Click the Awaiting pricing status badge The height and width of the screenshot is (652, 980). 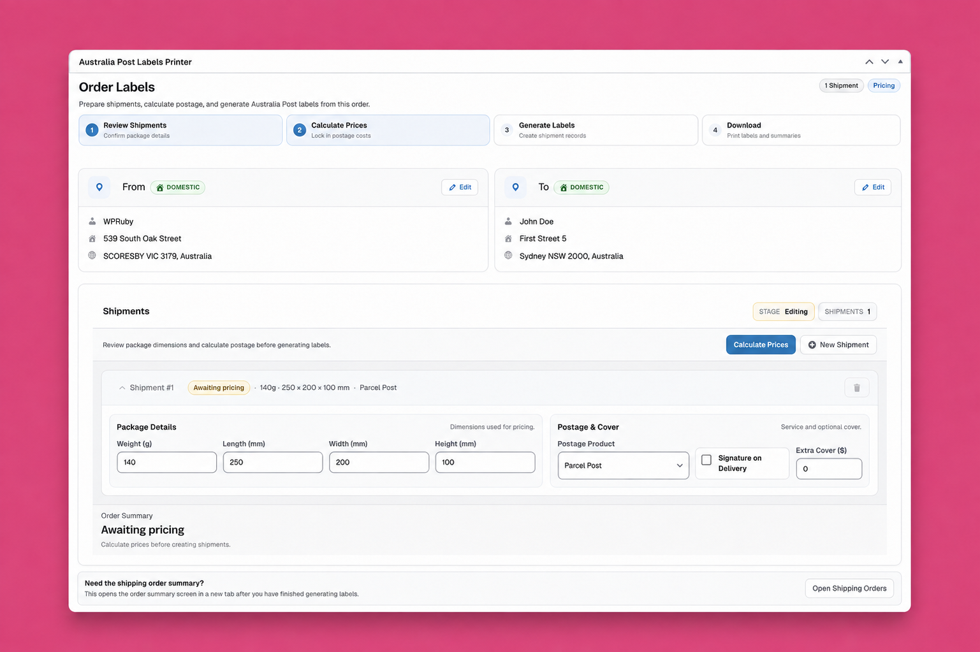pyautogui.click(x=219, y=388)
